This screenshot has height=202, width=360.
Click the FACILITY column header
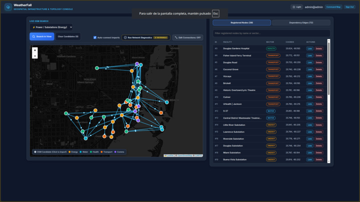(227, 42)
